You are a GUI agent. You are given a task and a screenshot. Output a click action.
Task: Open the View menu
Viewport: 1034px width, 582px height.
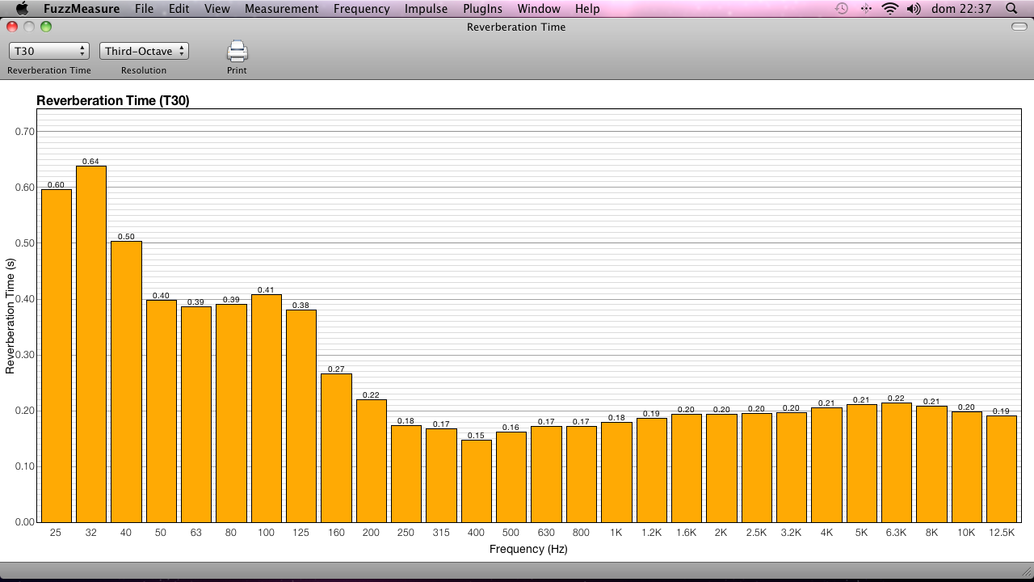[x=217, y=9]
